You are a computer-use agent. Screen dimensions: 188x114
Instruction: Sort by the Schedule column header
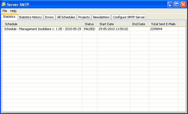coord(42,24)
